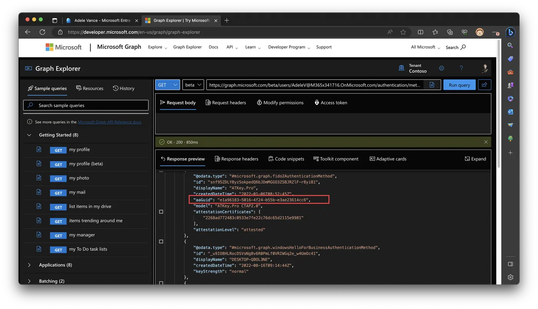Screen dimensions: 538x309
Task: Open the Modify permissions tab
Action: tap(280, 102)
